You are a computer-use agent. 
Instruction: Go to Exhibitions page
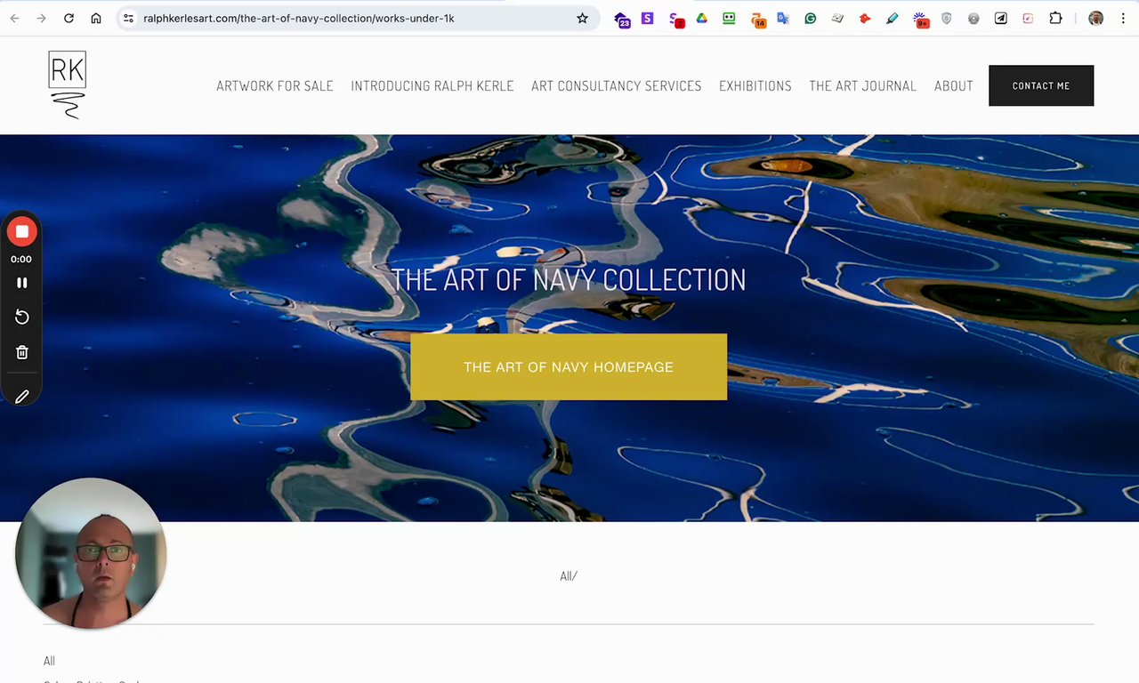pos(755,86)
